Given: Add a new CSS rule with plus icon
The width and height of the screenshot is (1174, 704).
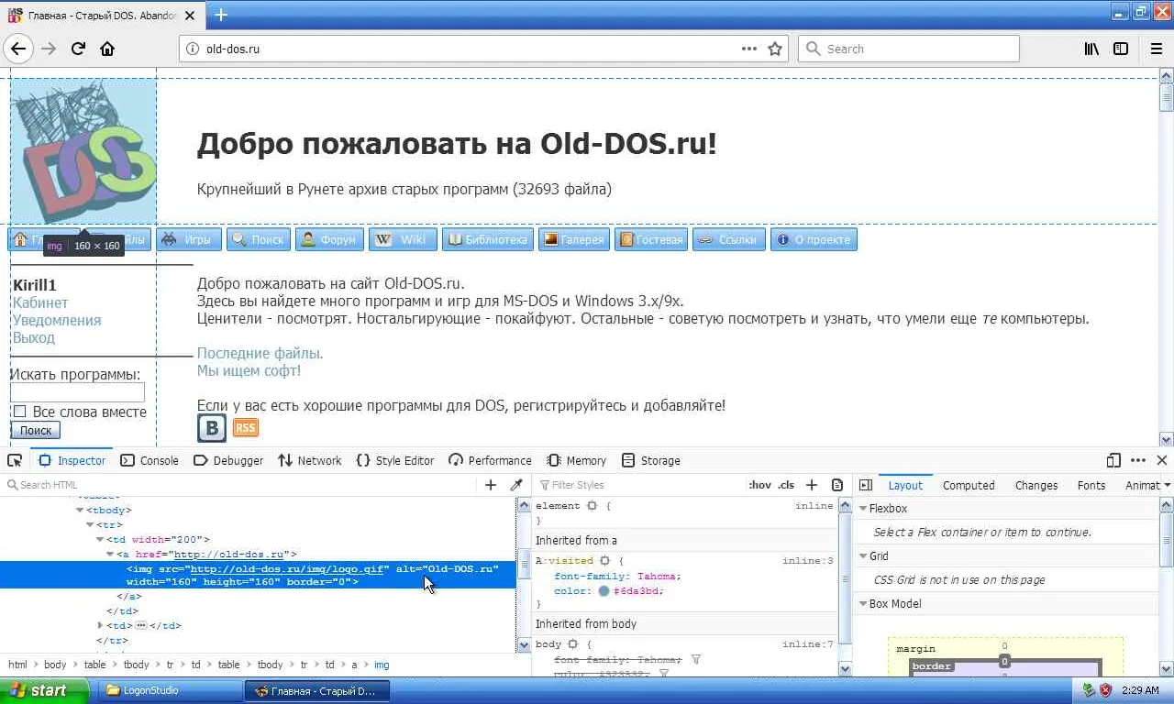Looking at the screenshot, I should click(x=811, y=485).
